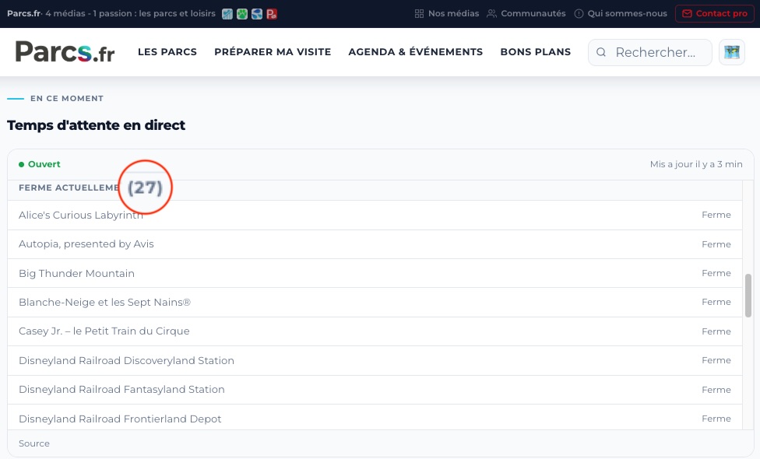Select Disneyland Railroad Frontierland Depot row
The image size is (760, 459).
click(x=375, y=417)
